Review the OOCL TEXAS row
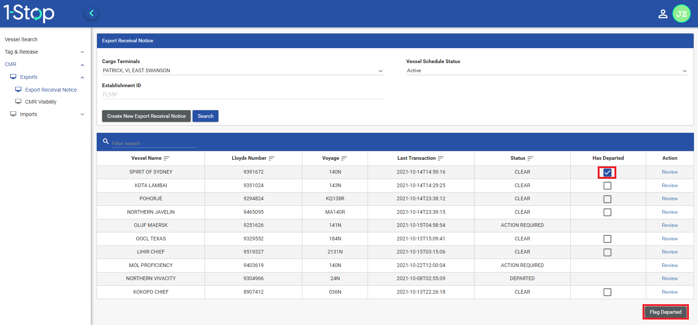The width and height of the screenshot is (698, 325). pos(670,239)
